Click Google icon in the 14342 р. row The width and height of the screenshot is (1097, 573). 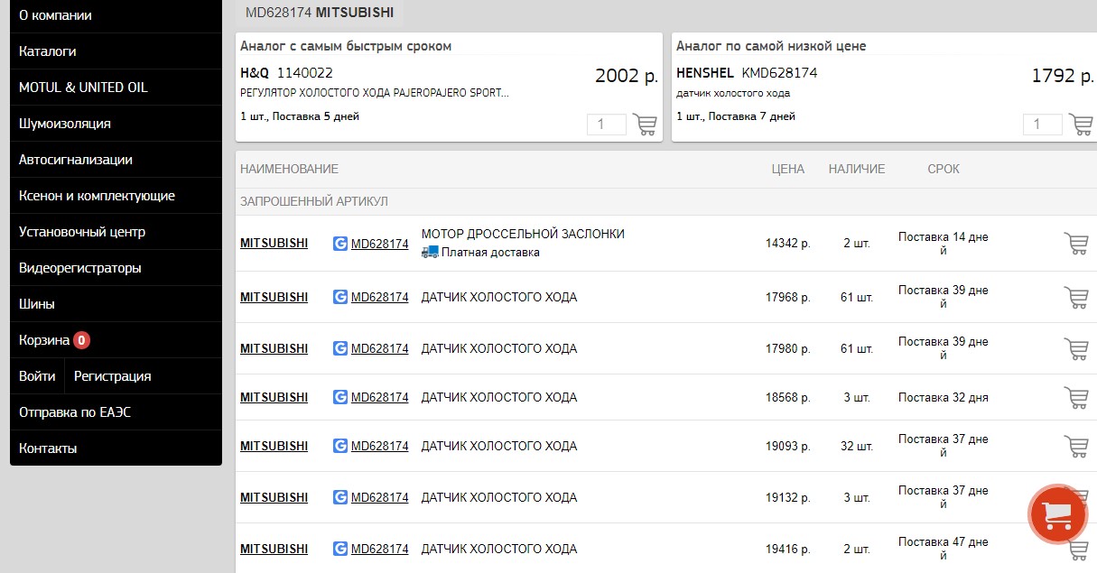pos(340,244)
